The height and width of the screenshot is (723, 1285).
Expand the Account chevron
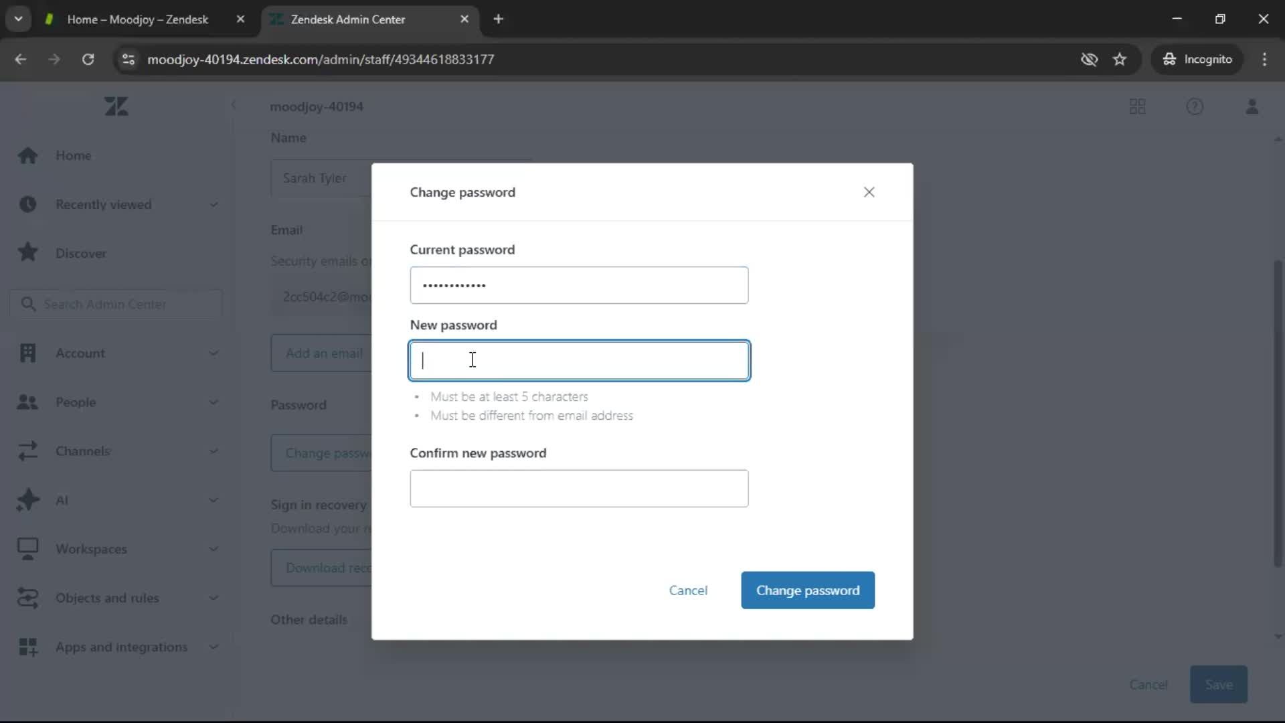[213, 353]
